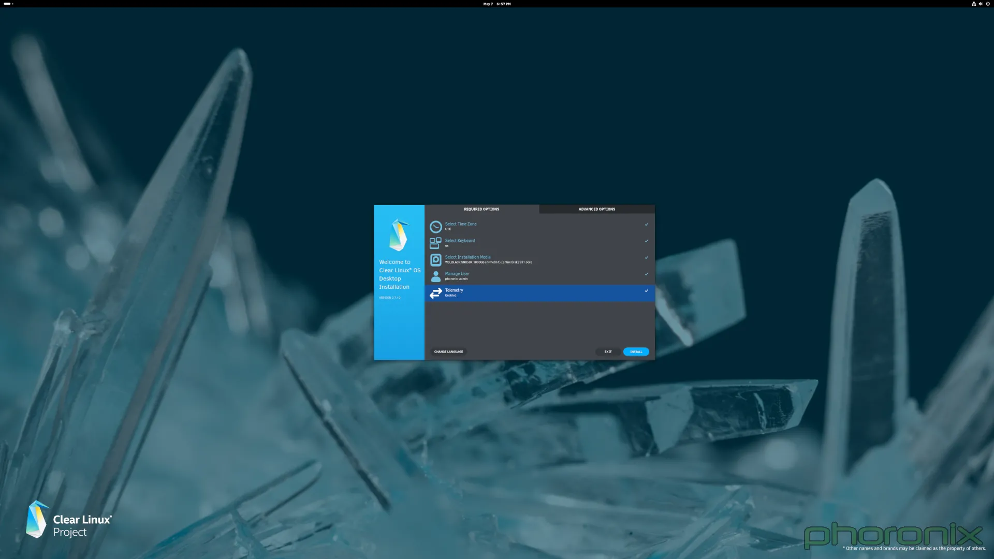
Task: Open the May 7 clock menu in the top bar
Action: pyautogui.click(x=496, y=4)
